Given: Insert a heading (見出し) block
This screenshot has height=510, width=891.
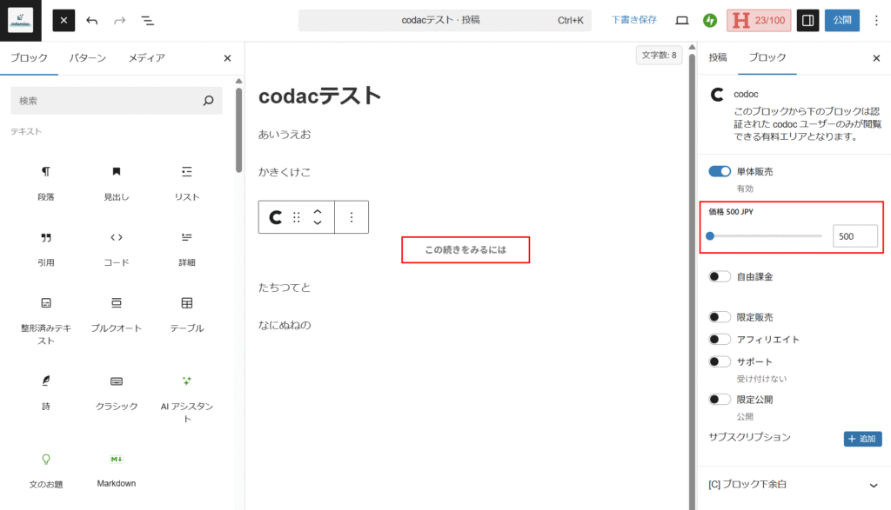Looking at the screenshot, I should [117, 183].
